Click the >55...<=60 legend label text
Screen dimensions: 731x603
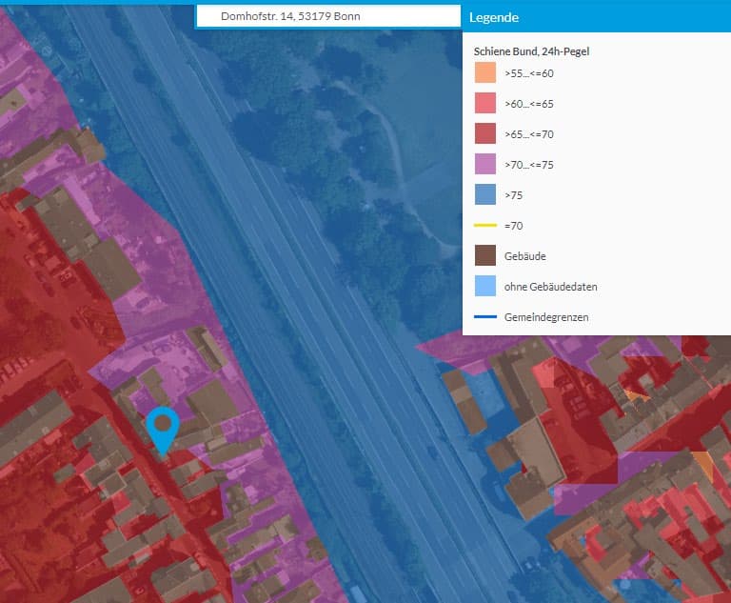click(x=529, y=73)
